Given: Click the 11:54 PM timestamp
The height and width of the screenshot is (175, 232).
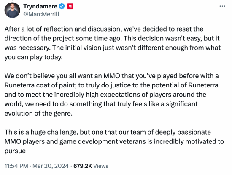Looking at the screenshot, I should point(16,166).
